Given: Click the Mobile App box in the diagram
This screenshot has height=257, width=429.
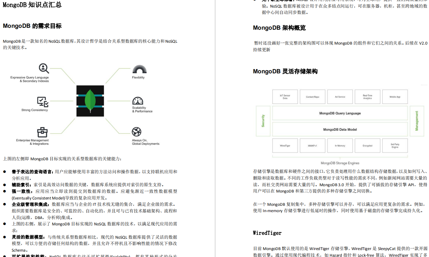Looking at the screenshot, I should point(395,96).
